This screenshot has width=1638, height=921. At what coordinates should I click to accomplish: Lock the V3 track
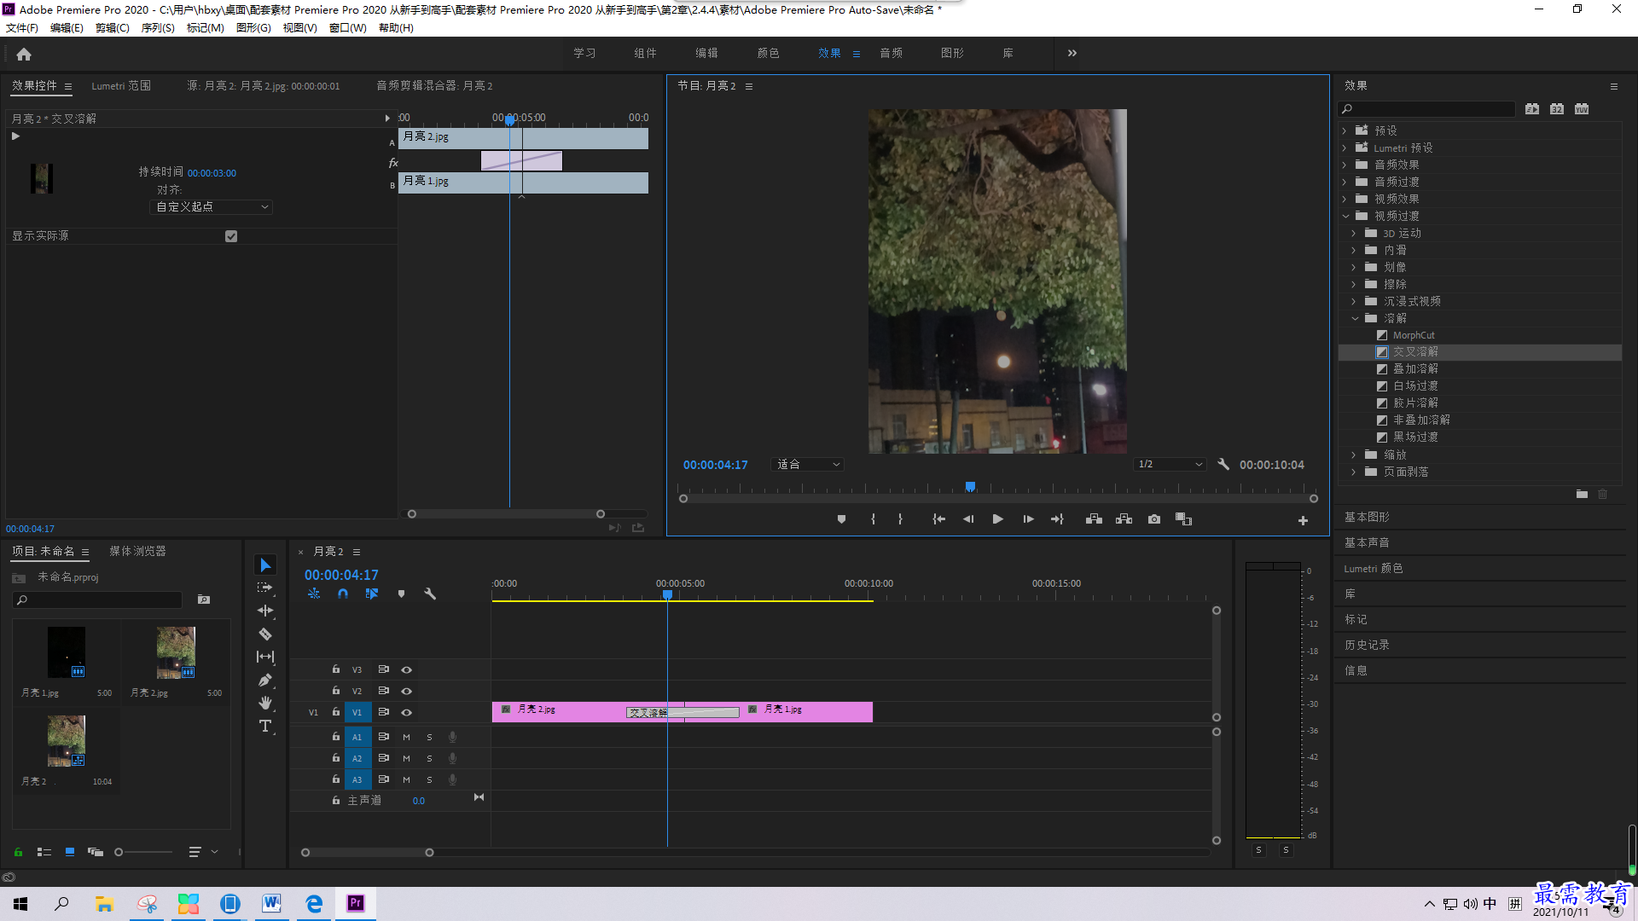click(x=335, y=669)
